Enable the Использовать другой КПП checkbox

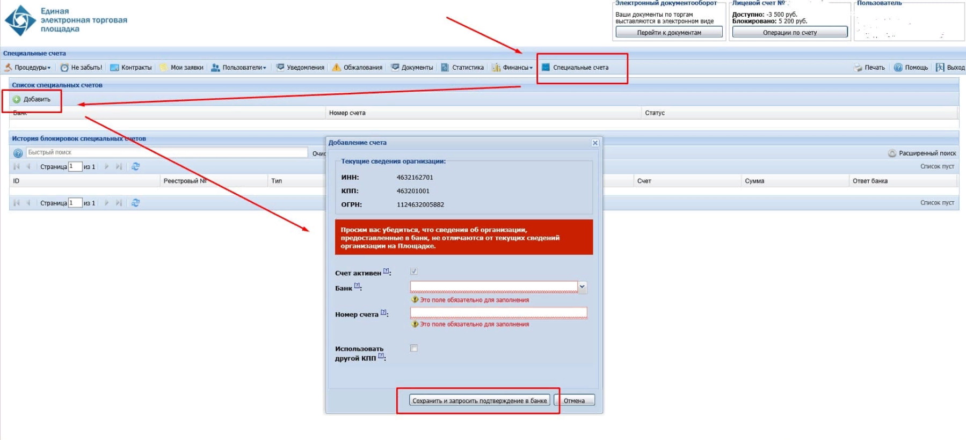coord(413,348)
